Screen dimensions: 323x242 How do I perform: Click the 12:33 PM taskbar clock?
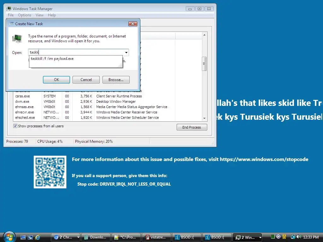pos(311,237)
